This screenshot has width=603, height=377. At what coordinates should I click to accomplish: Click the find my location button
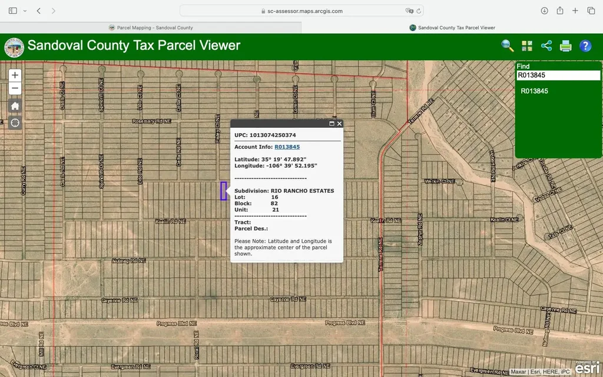[x=15, y=123]
